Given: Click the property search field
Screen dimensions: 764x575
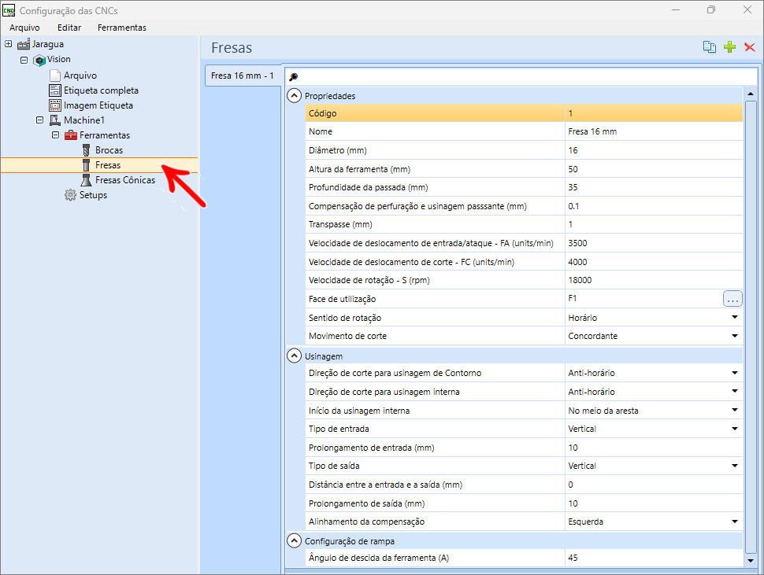Looking at the screenshot, I should pyautogui.click(x=520, y=76).
